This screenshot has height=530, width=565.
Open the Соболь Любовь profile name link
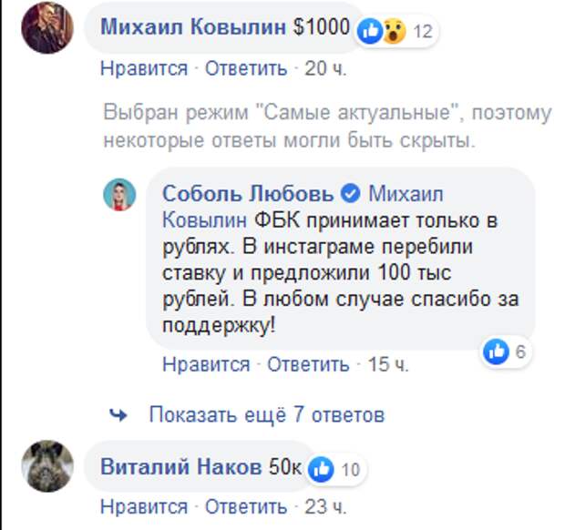click(x=247, y=194)
